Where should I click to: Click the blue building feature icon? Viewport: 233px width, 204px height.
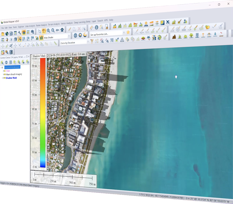pos(197,35)
